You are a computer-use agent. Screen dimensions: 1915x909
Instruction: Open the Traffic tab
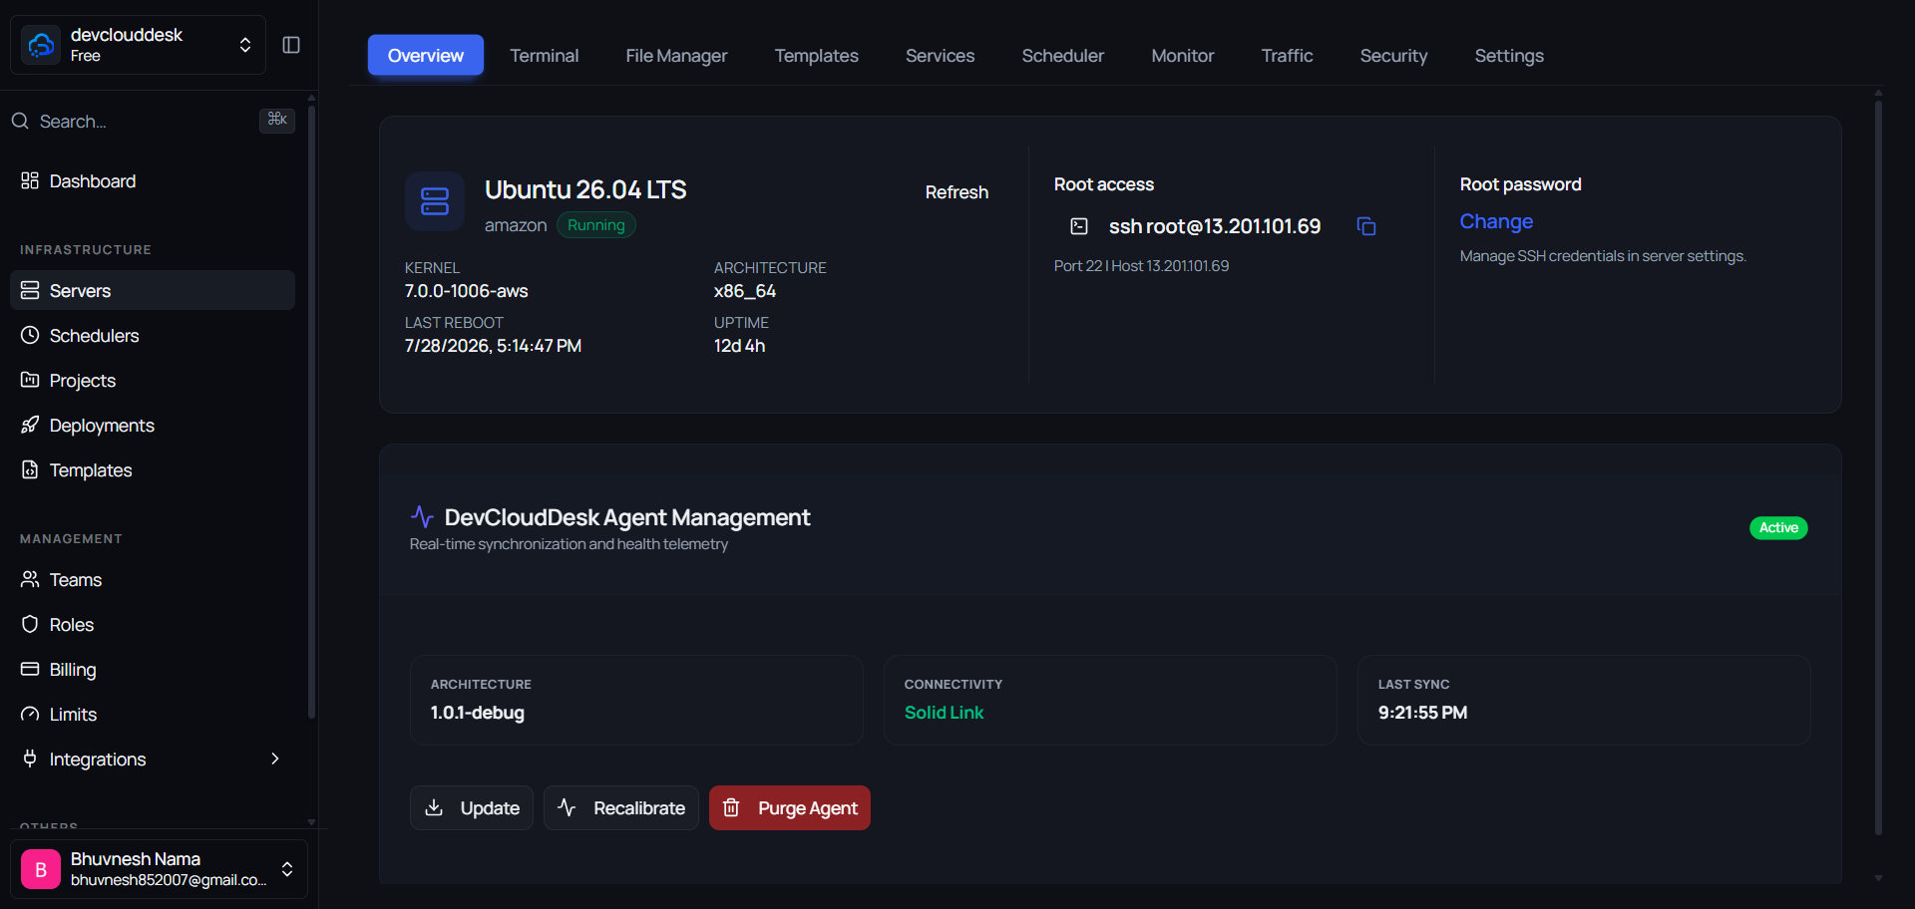[1288, 55]
